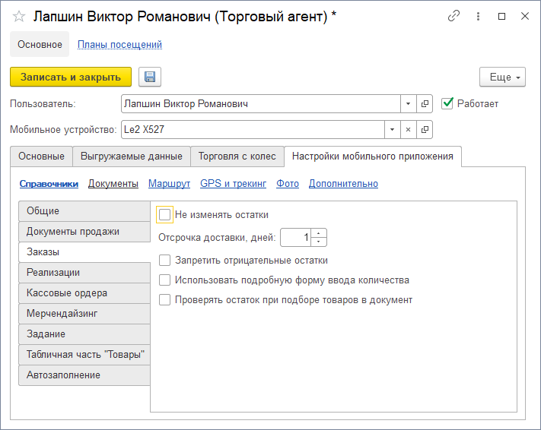Open the Основное section
The image size is (541, 430).
(40, 45)
